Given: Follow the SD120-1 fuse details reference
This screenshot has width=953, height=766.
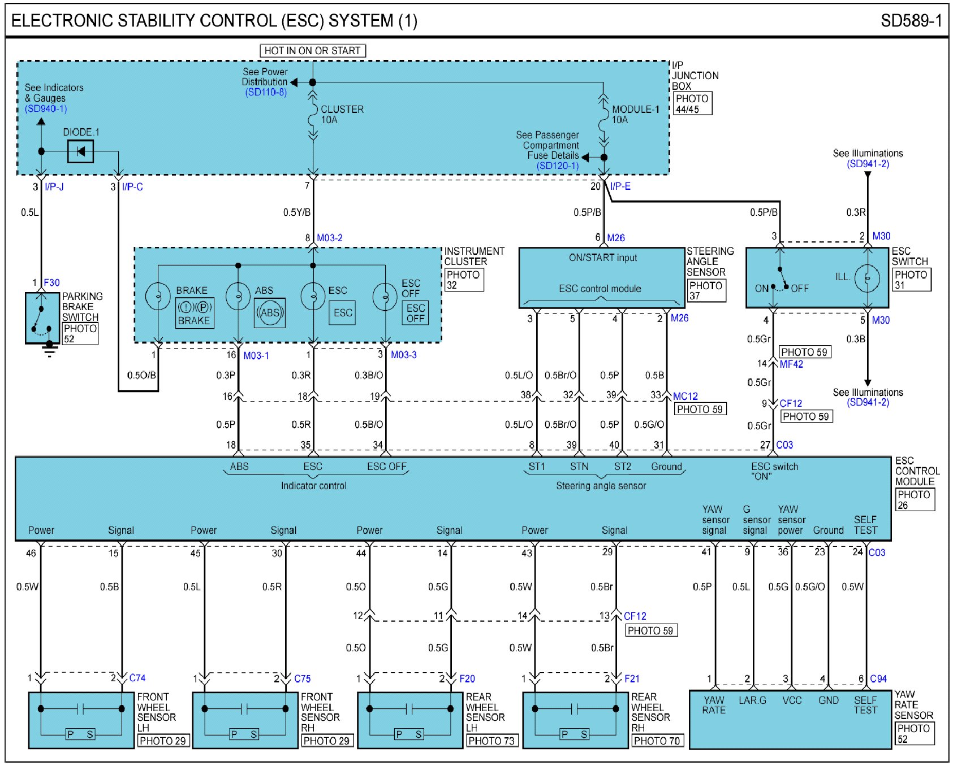Looking at the screenshot, I should [x=557, y=166].
